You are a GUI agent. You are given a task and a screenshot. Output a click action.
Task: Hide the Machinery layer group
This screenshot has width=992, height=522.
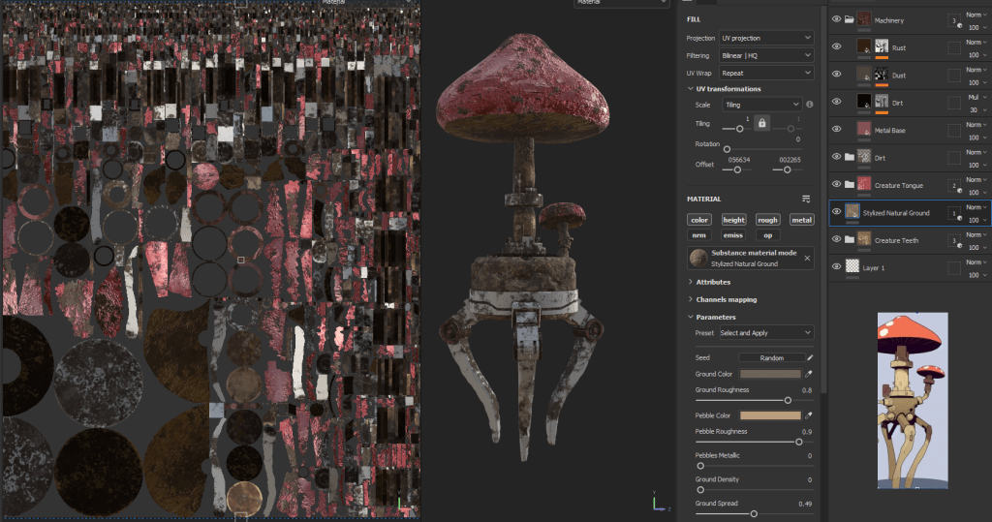(837, 18)
